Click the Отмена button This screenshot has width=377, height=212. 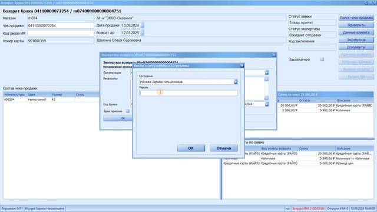[x=224, y=148]
